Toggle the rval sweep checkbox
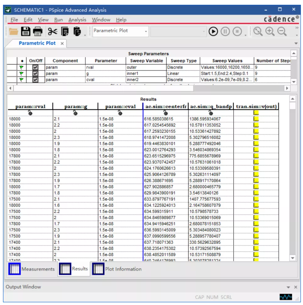This screenshot has width=303, height=305. [x=35, y=67]
